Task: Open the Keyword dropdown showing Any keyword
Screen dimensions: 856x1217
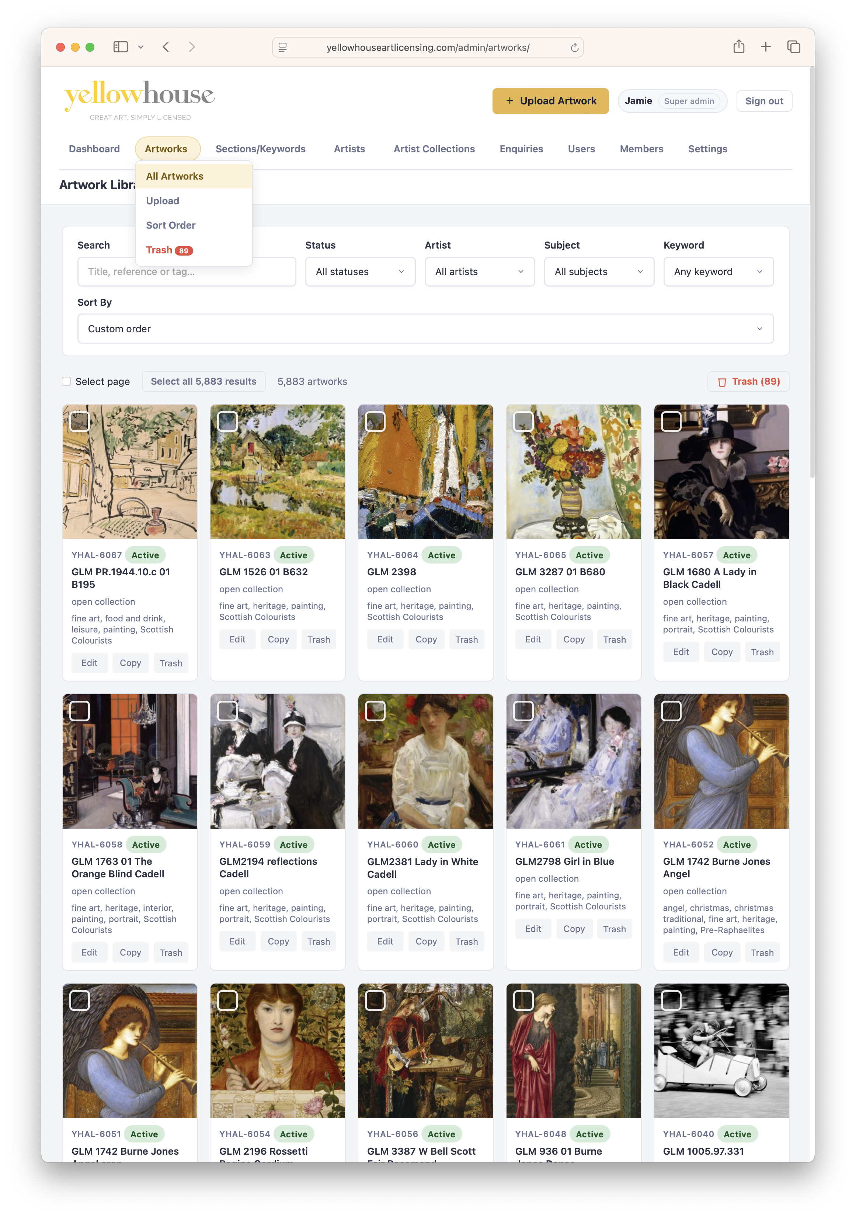Action: coord(718,272)
